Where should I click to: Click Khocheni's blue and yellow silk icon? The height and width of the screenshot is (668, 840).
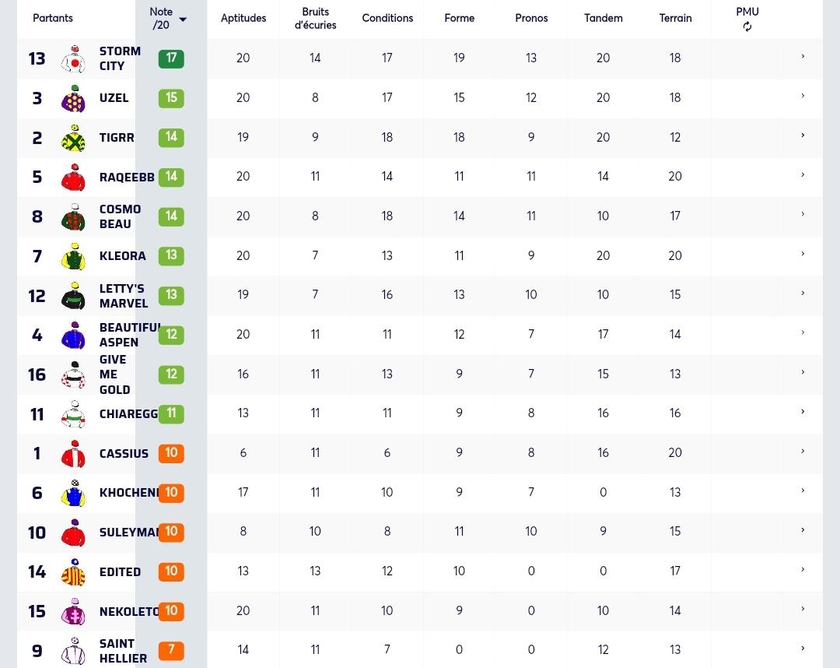click(x=74, y=493)
